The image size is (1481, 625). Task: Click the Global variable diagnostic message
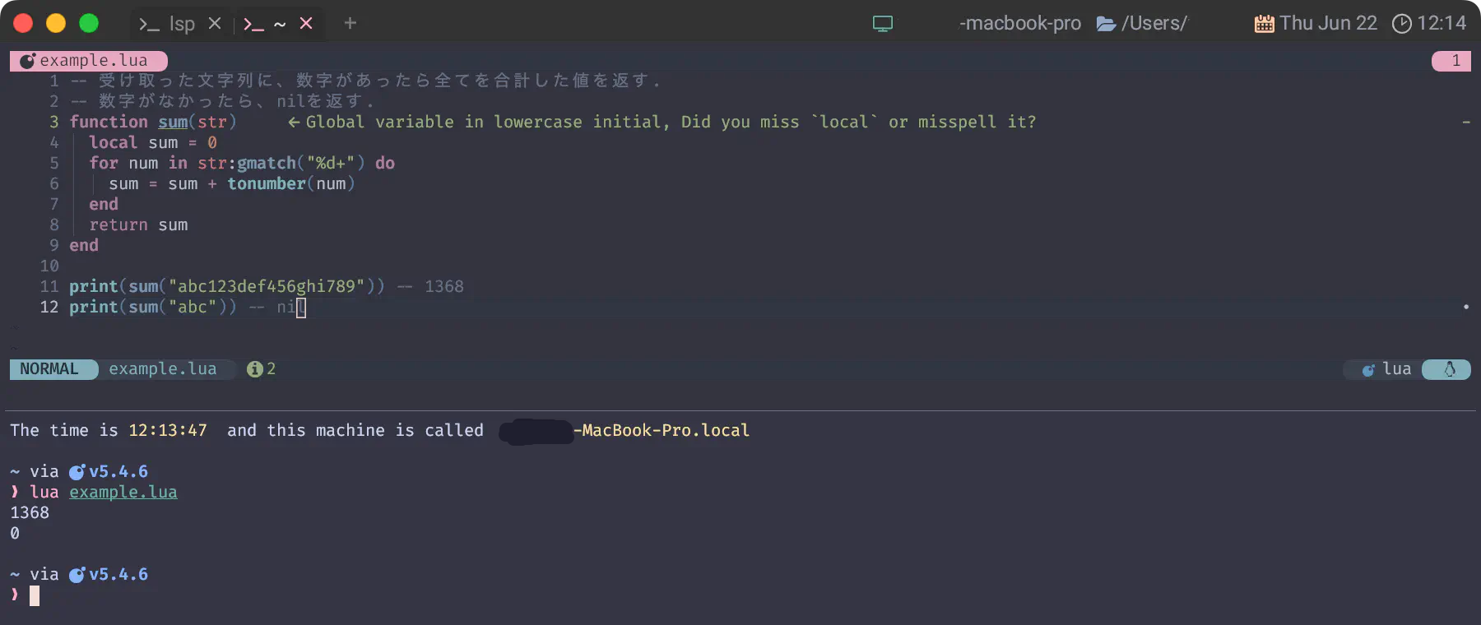671,122
